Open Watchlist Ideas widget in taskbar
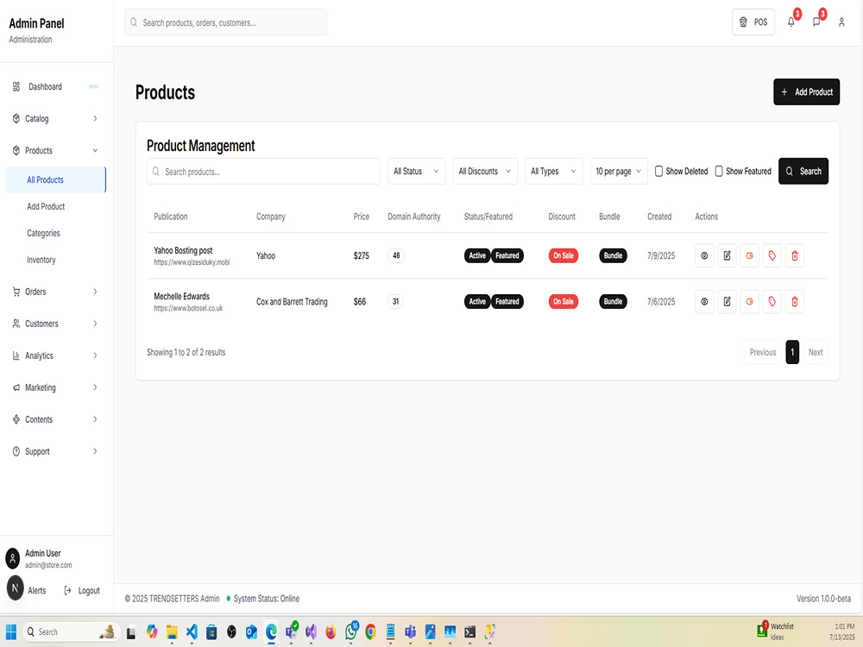Viewport: 863px width, 647px height. point(776,631)
